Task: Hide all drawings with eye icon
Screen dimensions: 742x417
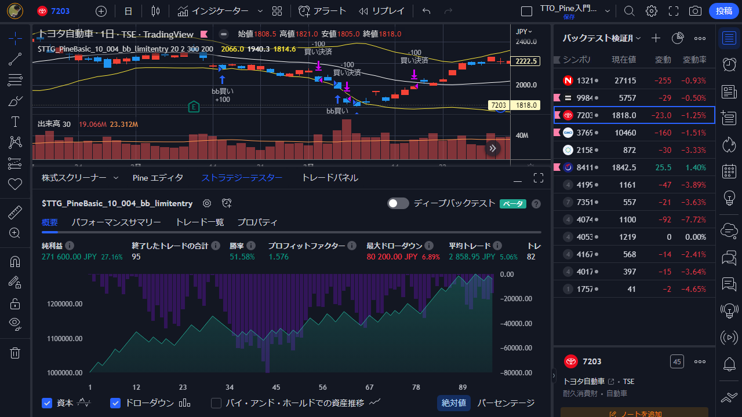Action: 15,324
